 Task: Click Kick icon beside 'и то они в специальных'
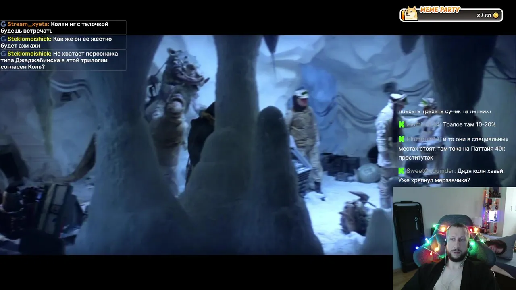coord(402,139)
